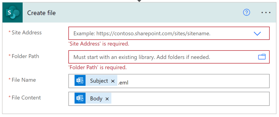Remove the Body token from File Content
Screen dimensions: 279x117
tap(107, 99)
